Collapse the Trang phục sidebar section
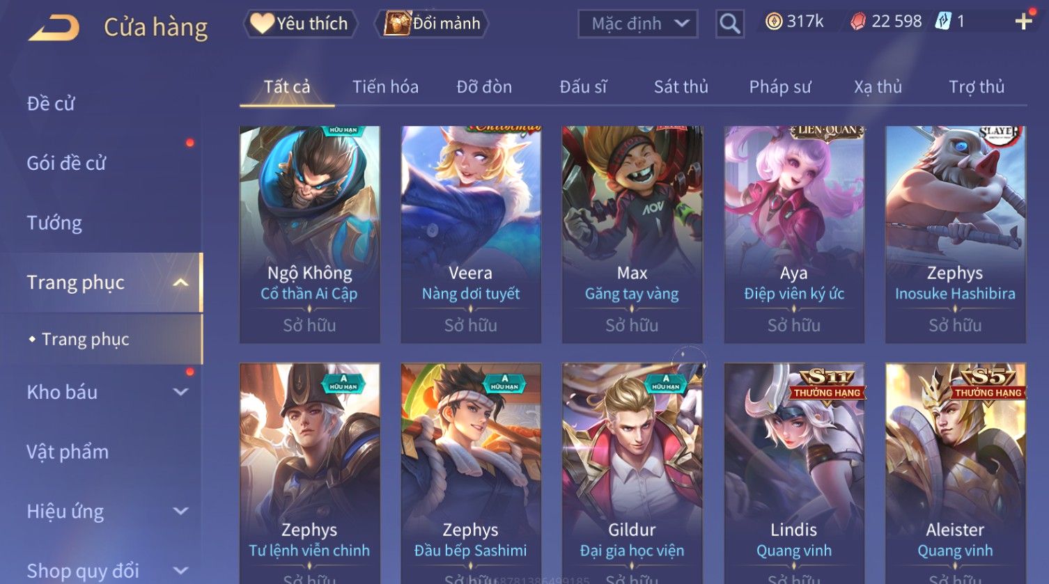Screen dimensions: 1049x584 180,283
